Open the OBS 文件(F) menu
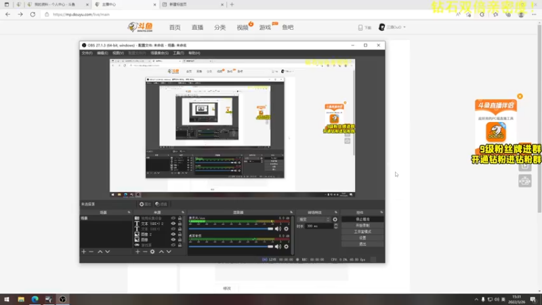The width and height of the screenshot is (542, 305). [x=87, y=54]
